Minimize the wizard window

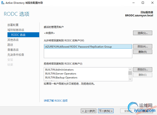tap(133, 3)
